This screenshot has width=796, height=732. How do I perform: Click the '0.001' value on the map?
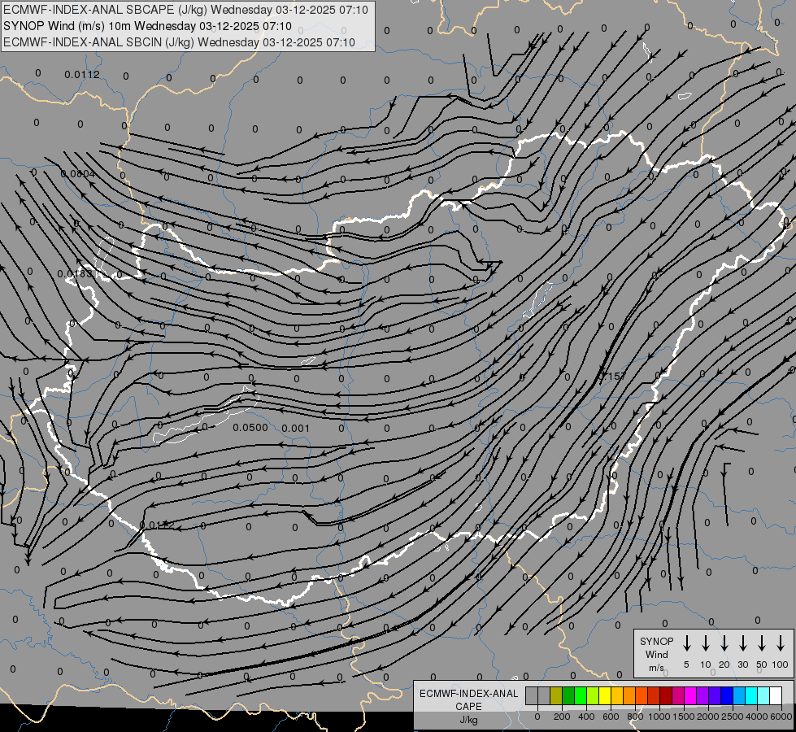click(295, 429)
